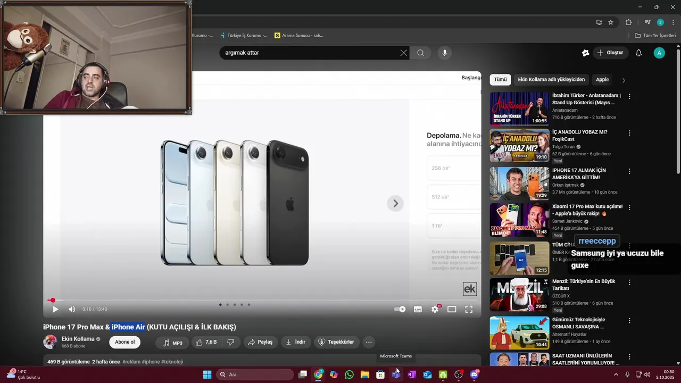Clear the YouTube search box text

(403, 53)
